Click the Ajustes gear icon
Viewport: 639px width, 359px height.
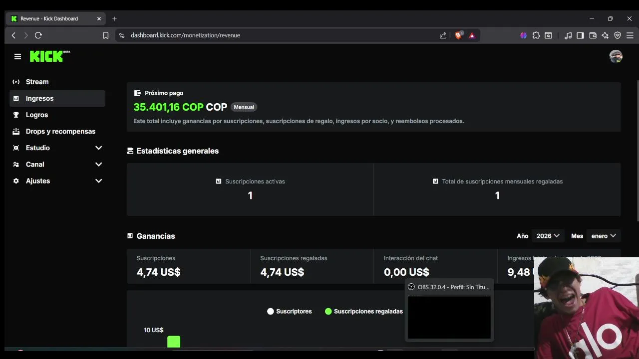(16, 180)
